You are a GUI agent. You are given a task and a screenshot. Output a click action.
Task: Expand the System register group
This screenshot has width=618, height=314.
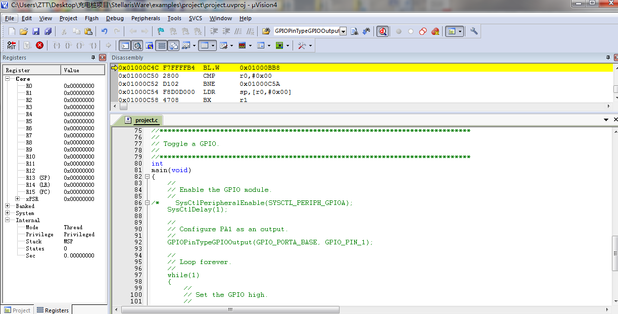pyautogui.click(x=8, y=213)
